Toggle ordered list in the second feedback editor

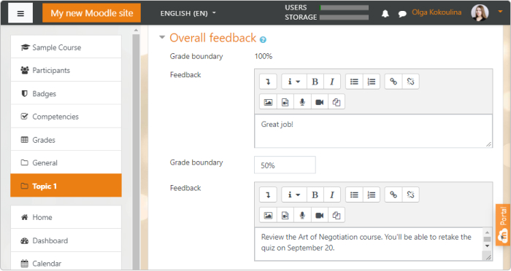click(x=371, y=195)
